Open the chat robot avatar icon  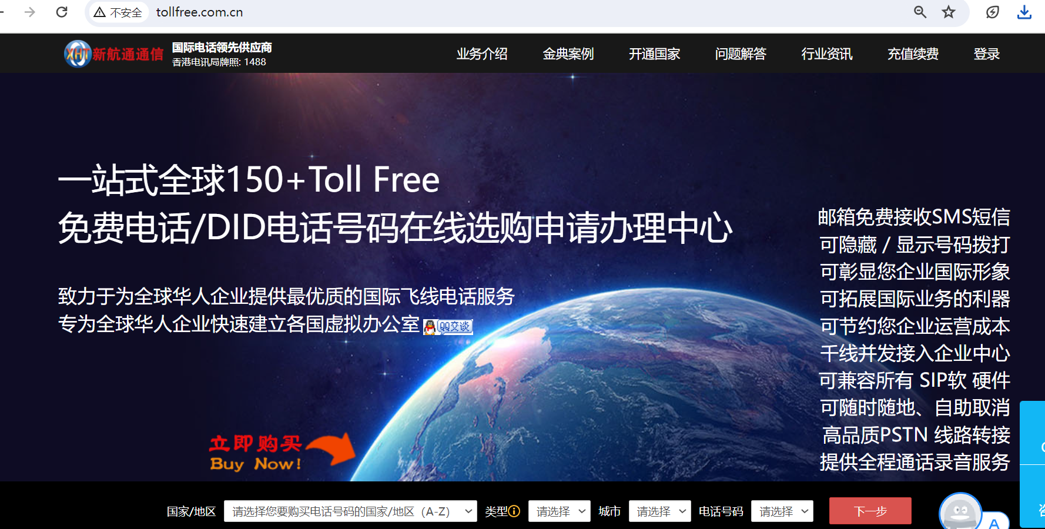pyautogui.click(x=960, y=512)
